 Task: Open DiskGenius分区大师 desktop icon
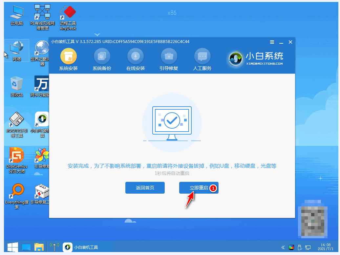(17, 160)
